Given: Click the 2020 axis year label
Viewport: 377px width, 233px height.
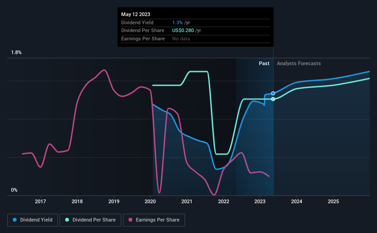Looking at the screenshot, I should (150, 201).
